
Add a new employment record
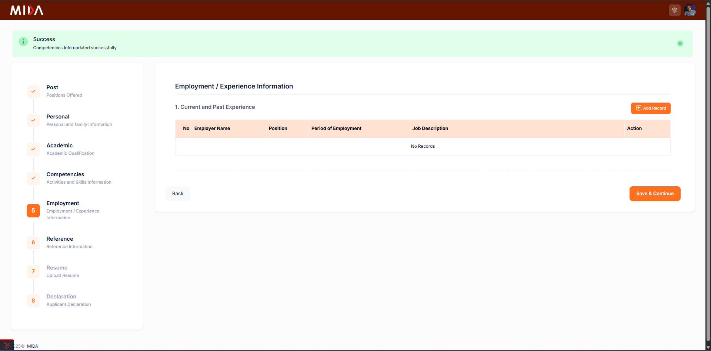(651, 108)
